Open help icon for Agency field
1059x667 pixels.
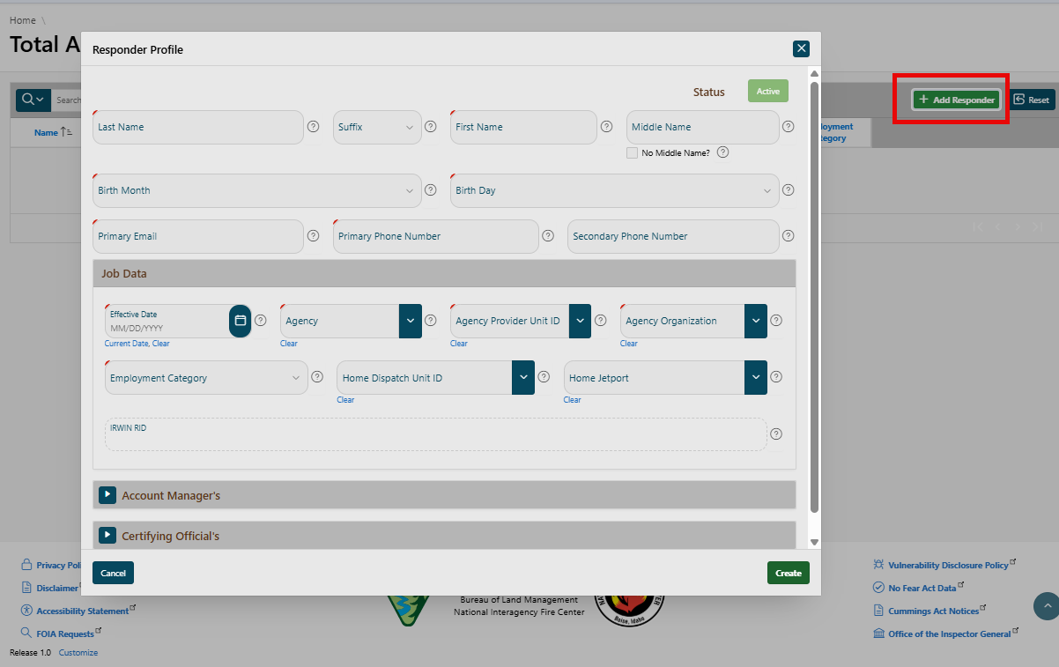(431, 321)
